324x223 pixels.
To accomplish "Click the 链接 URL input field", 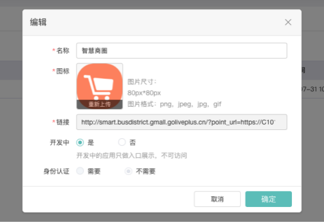I will 182,122.
